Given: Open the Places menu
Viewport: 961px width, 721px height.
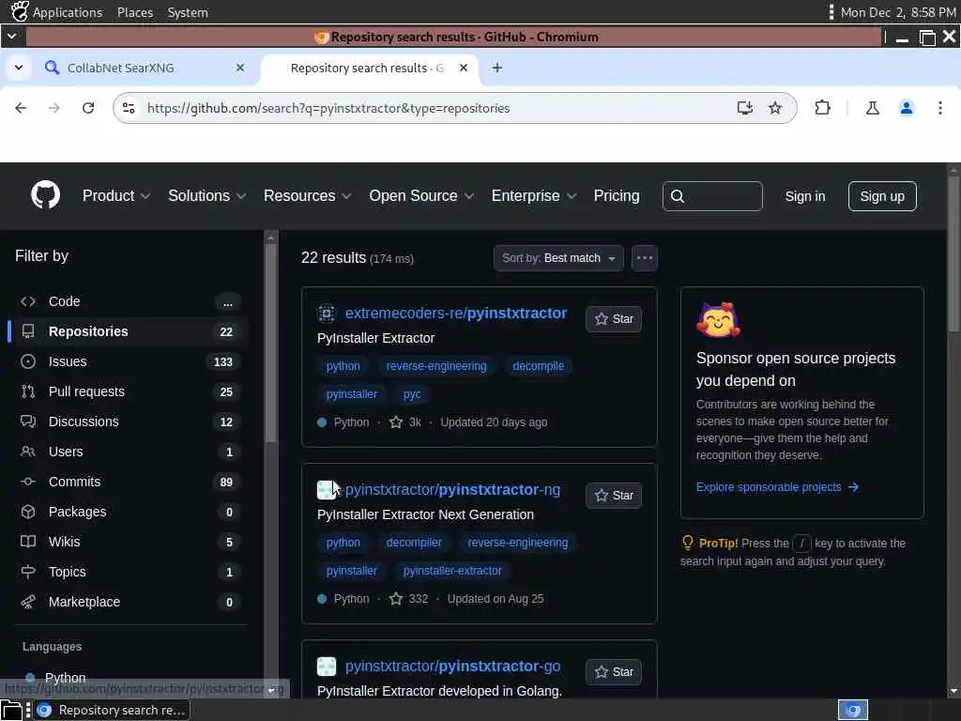Looking at the screenshot, I should click(135, 12).
